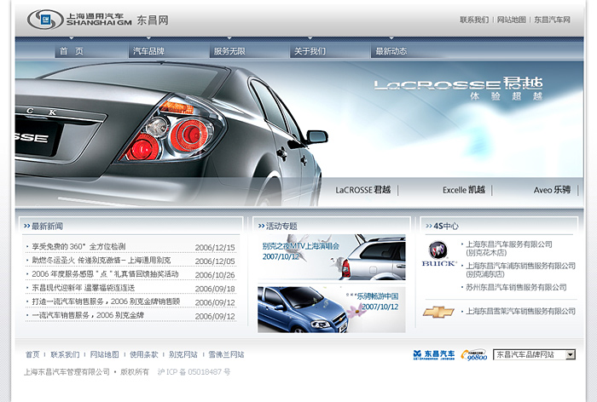The width and height of the screenshot is (597, 402).
Task: Select the 东昌汽车品牌网站 combo box field
Action: 534,354
